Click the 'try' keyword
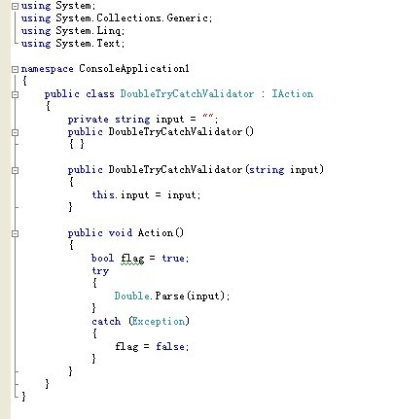Viewport: 393px width, 419px height. tap(100, 271)
